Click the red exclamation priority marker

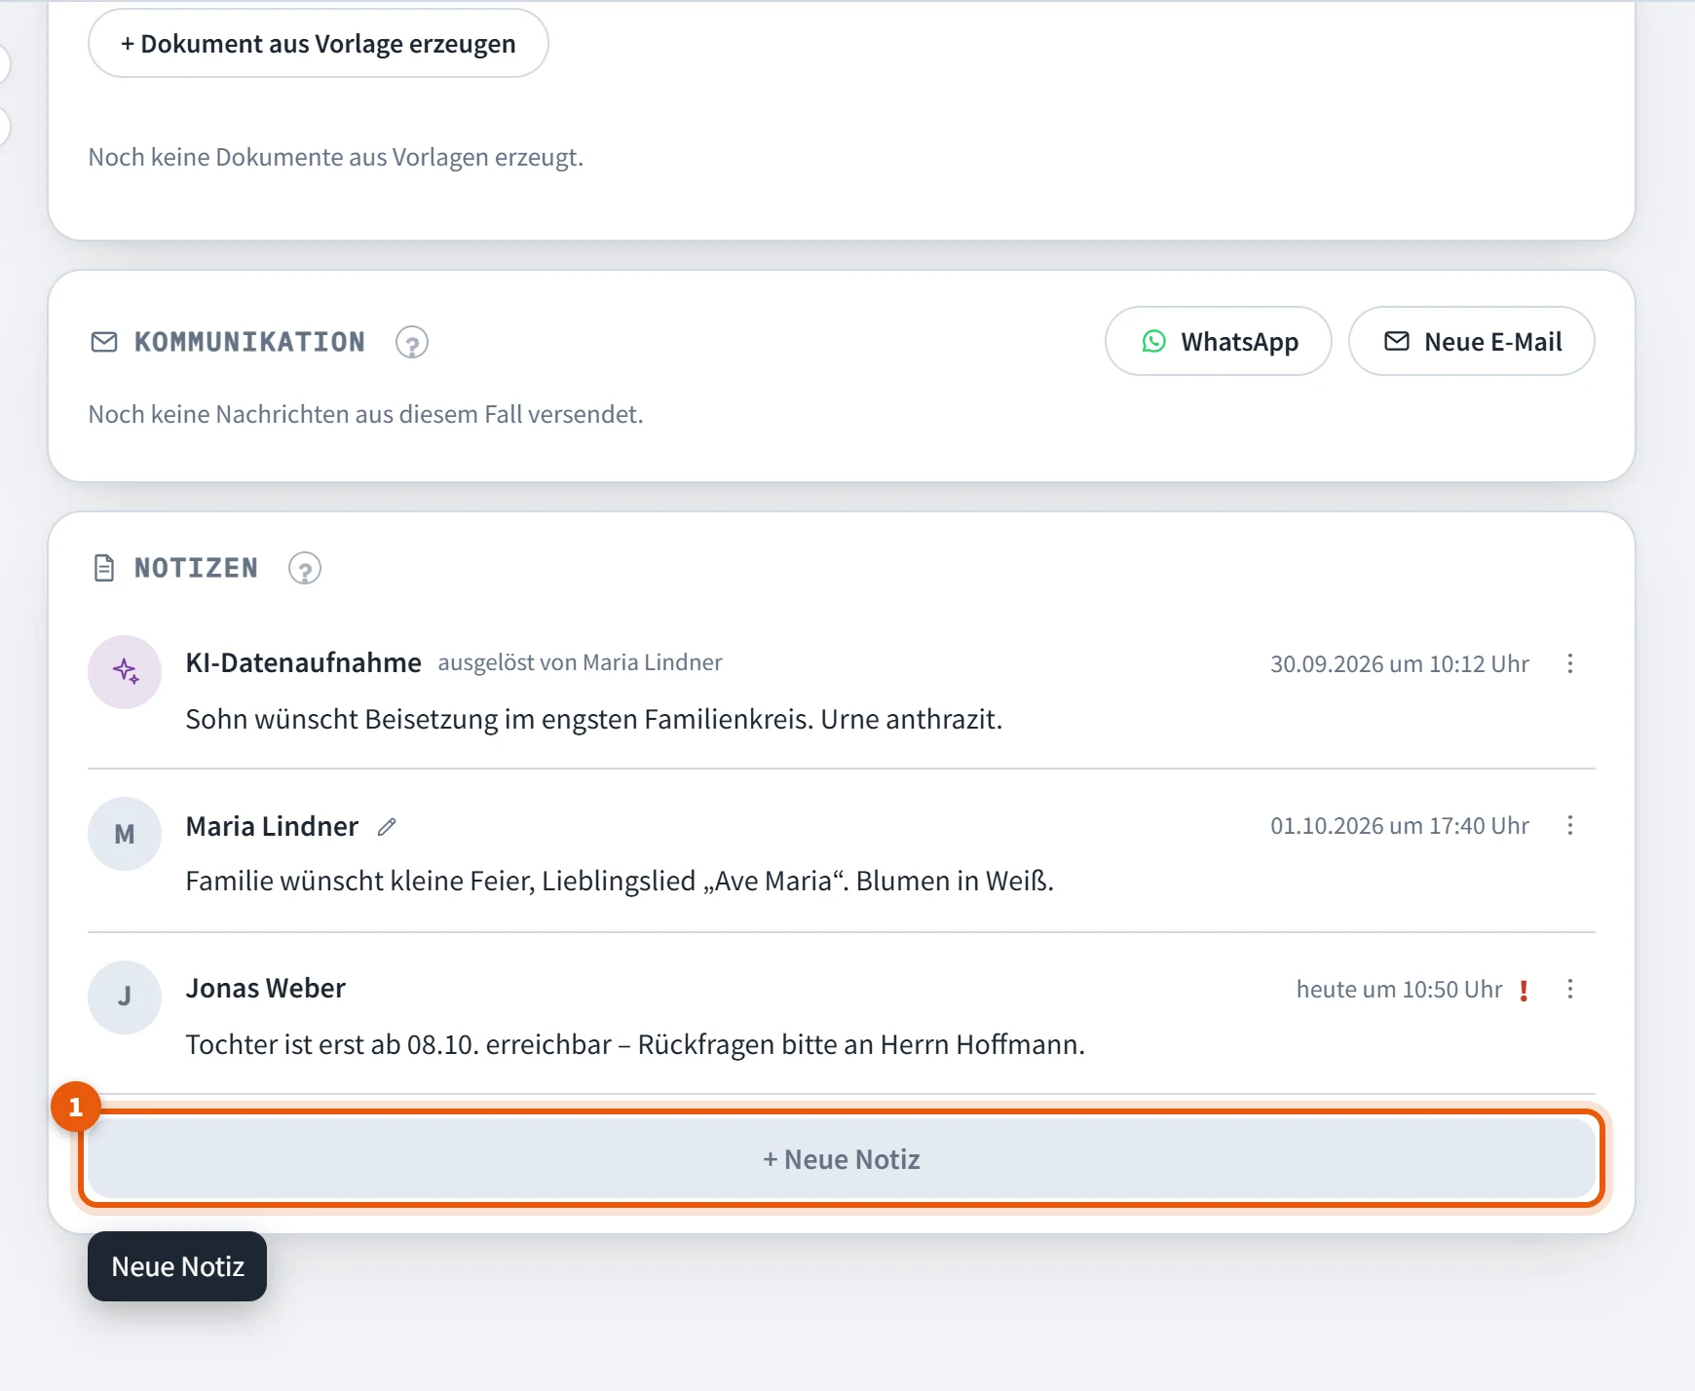pos(1524,991)
